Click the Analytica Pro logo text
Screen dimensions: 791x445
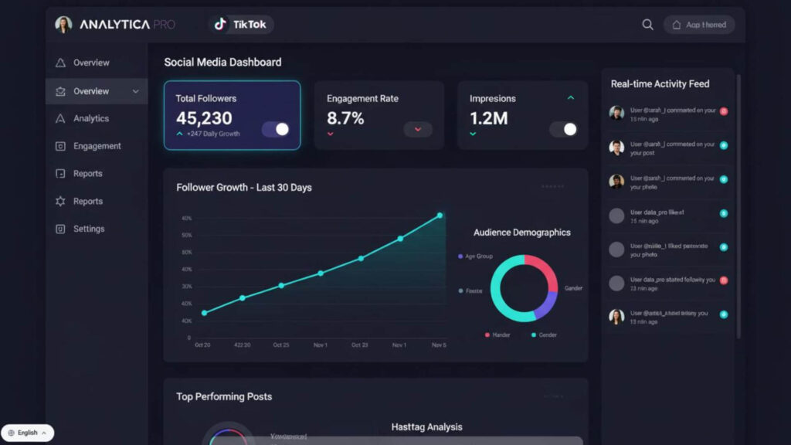coord(127,24)
